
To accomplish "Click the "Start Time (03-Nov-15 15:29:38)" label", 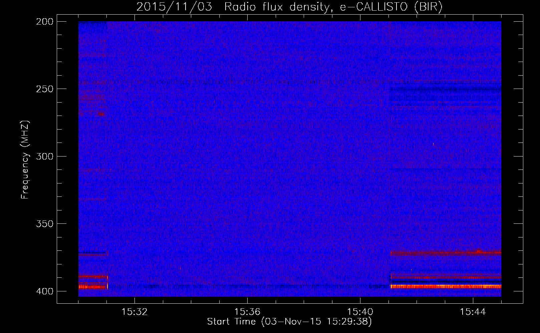I will 289,322.
